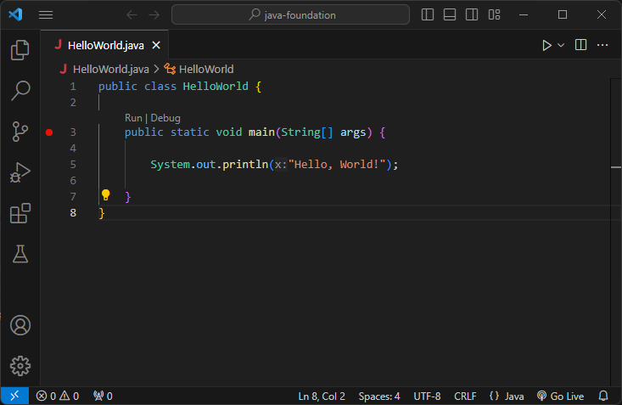The width and height of the screenshot is (622, 405).
Task: Click the "Hello, World!" string literal
Action: click(x=337, y=165)
